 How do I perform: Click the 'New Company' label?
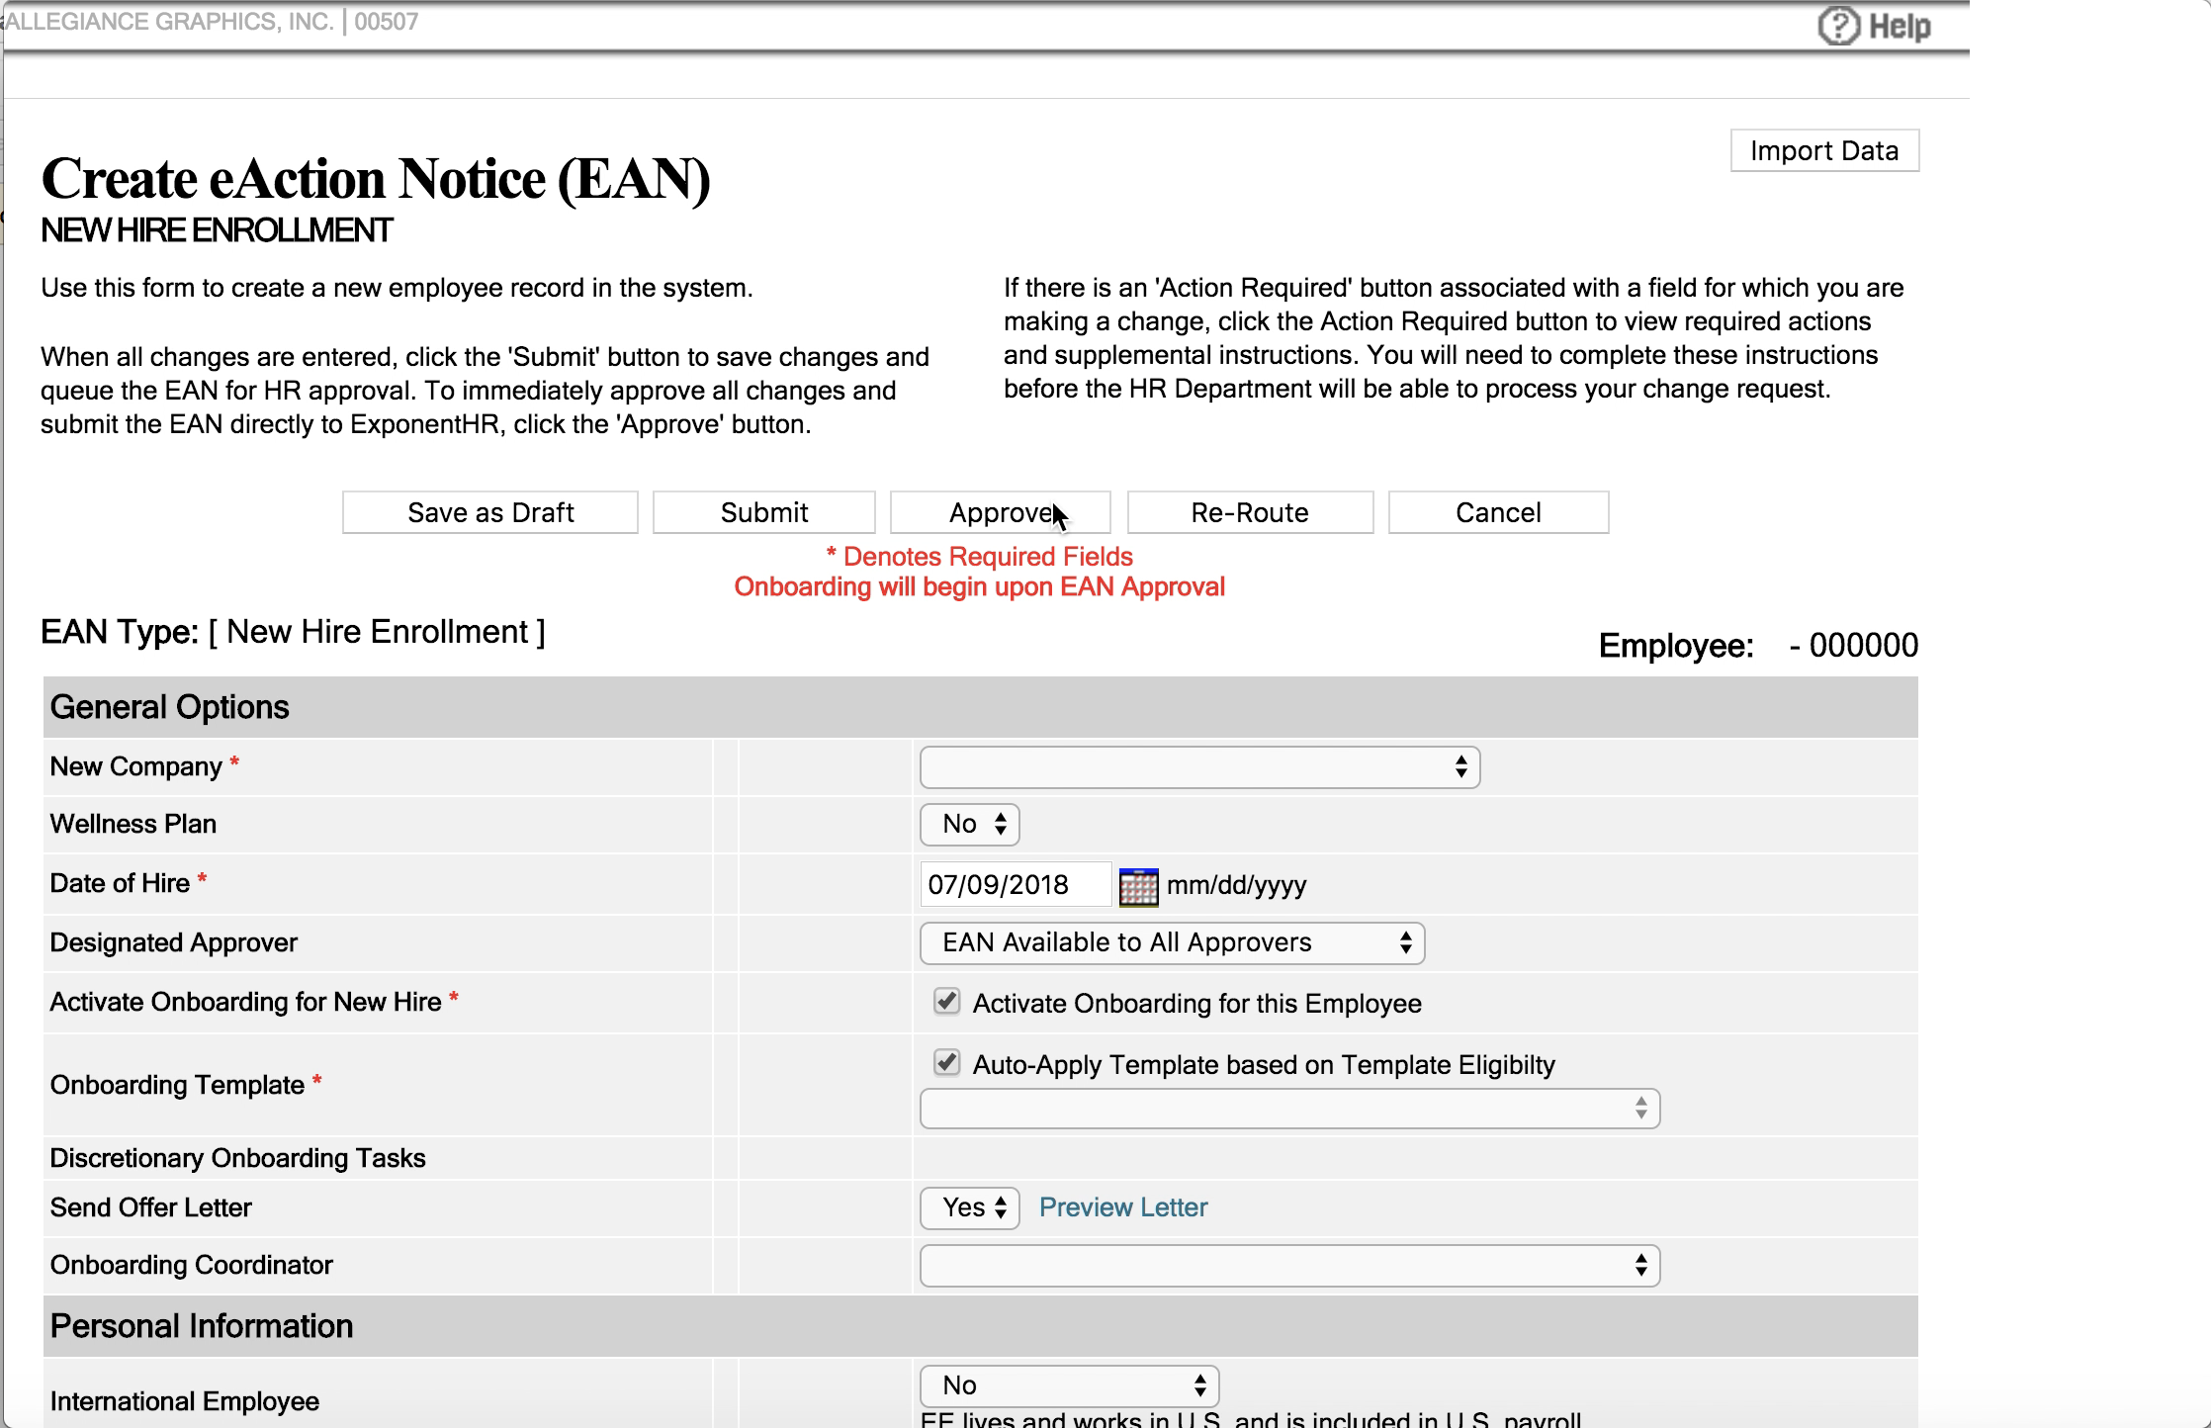click(x=135, y=766)
